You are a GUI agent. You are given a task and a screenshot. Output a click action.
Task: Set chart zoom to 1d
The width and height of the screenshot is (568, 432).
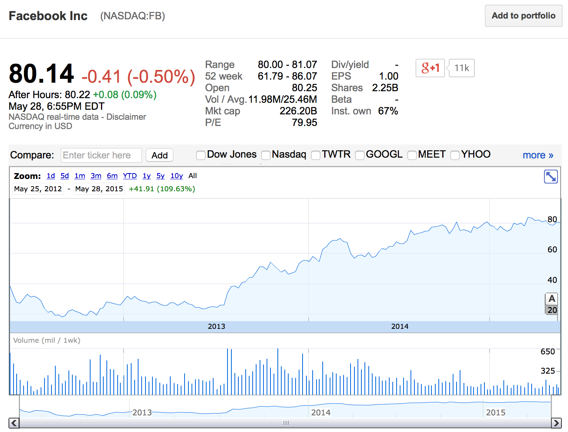coord(51,176)
